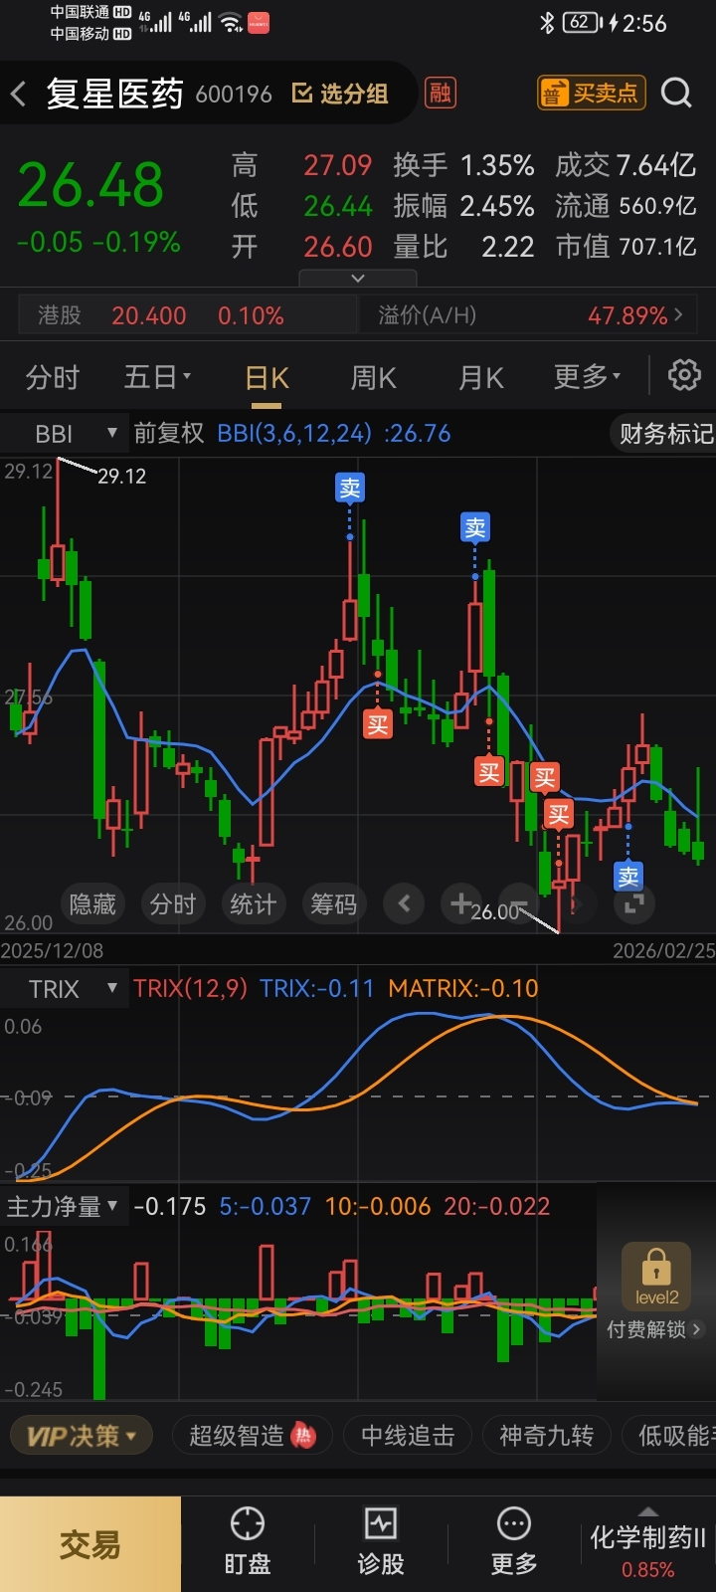The width and height of the screenshot is (716, 1592).
Task: Open the TRIX indicator dropdown
Action: click(66, 989)
